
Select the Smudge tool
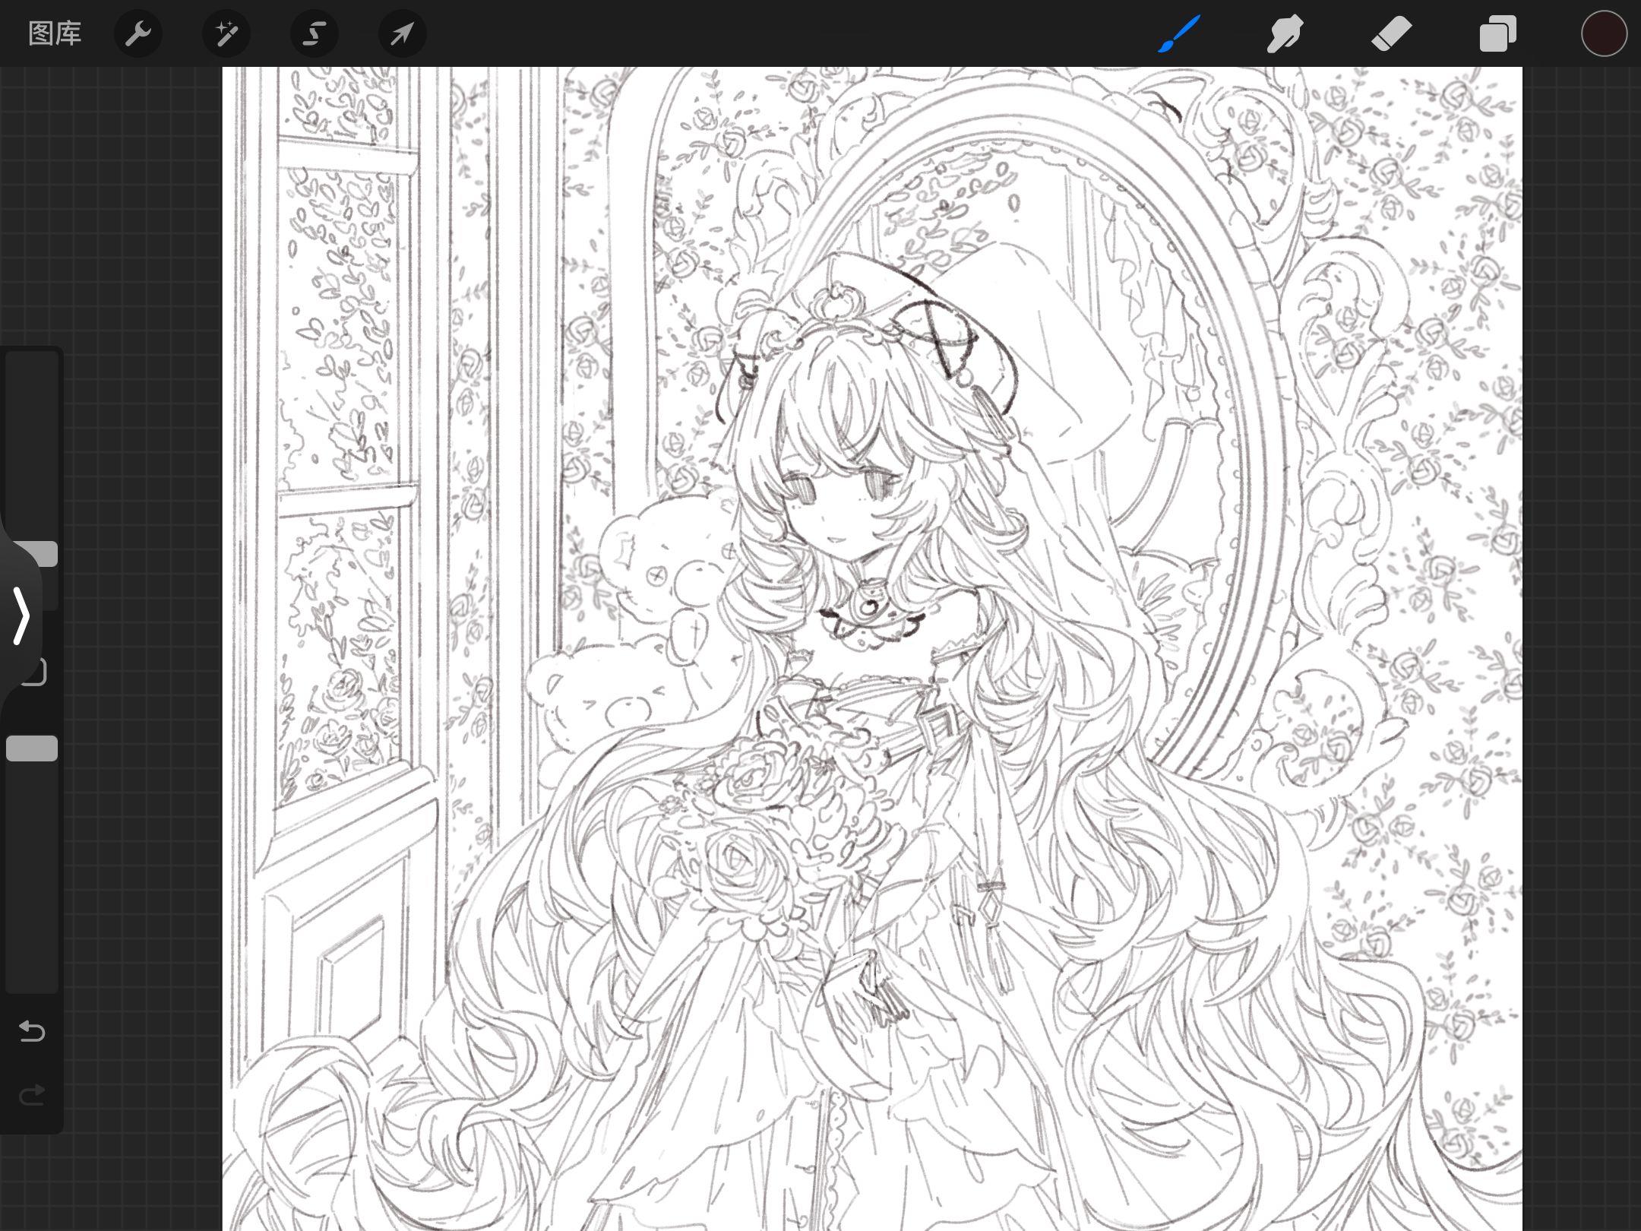tap(1285, 33)
